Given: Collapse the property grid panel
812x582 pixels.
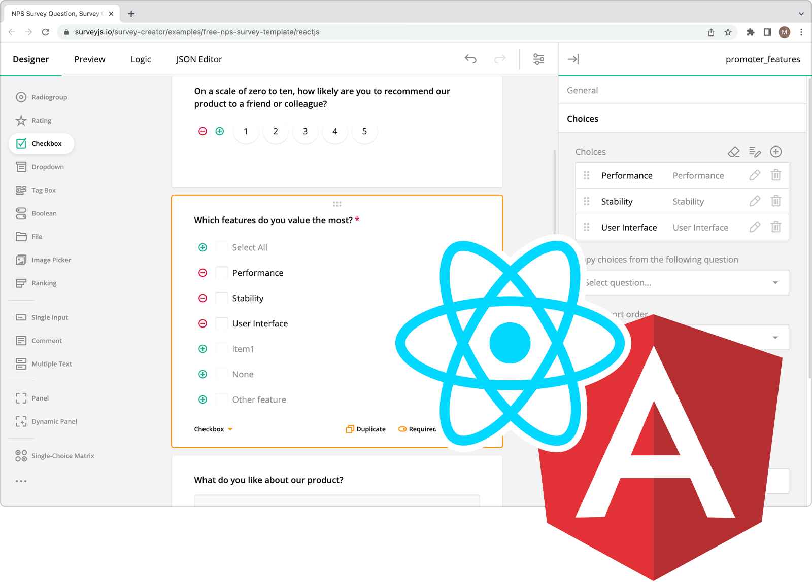Looking at the screenshot, I should 573,59.
